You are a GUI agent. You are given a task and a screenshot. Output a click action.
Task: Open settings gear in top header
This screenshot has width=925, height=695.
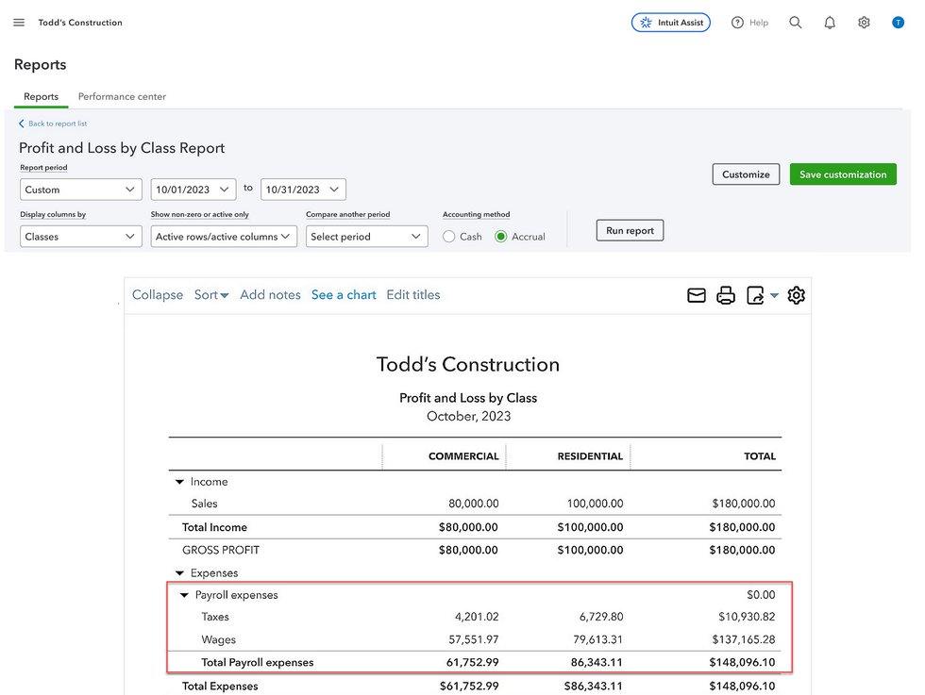(864, 23)
